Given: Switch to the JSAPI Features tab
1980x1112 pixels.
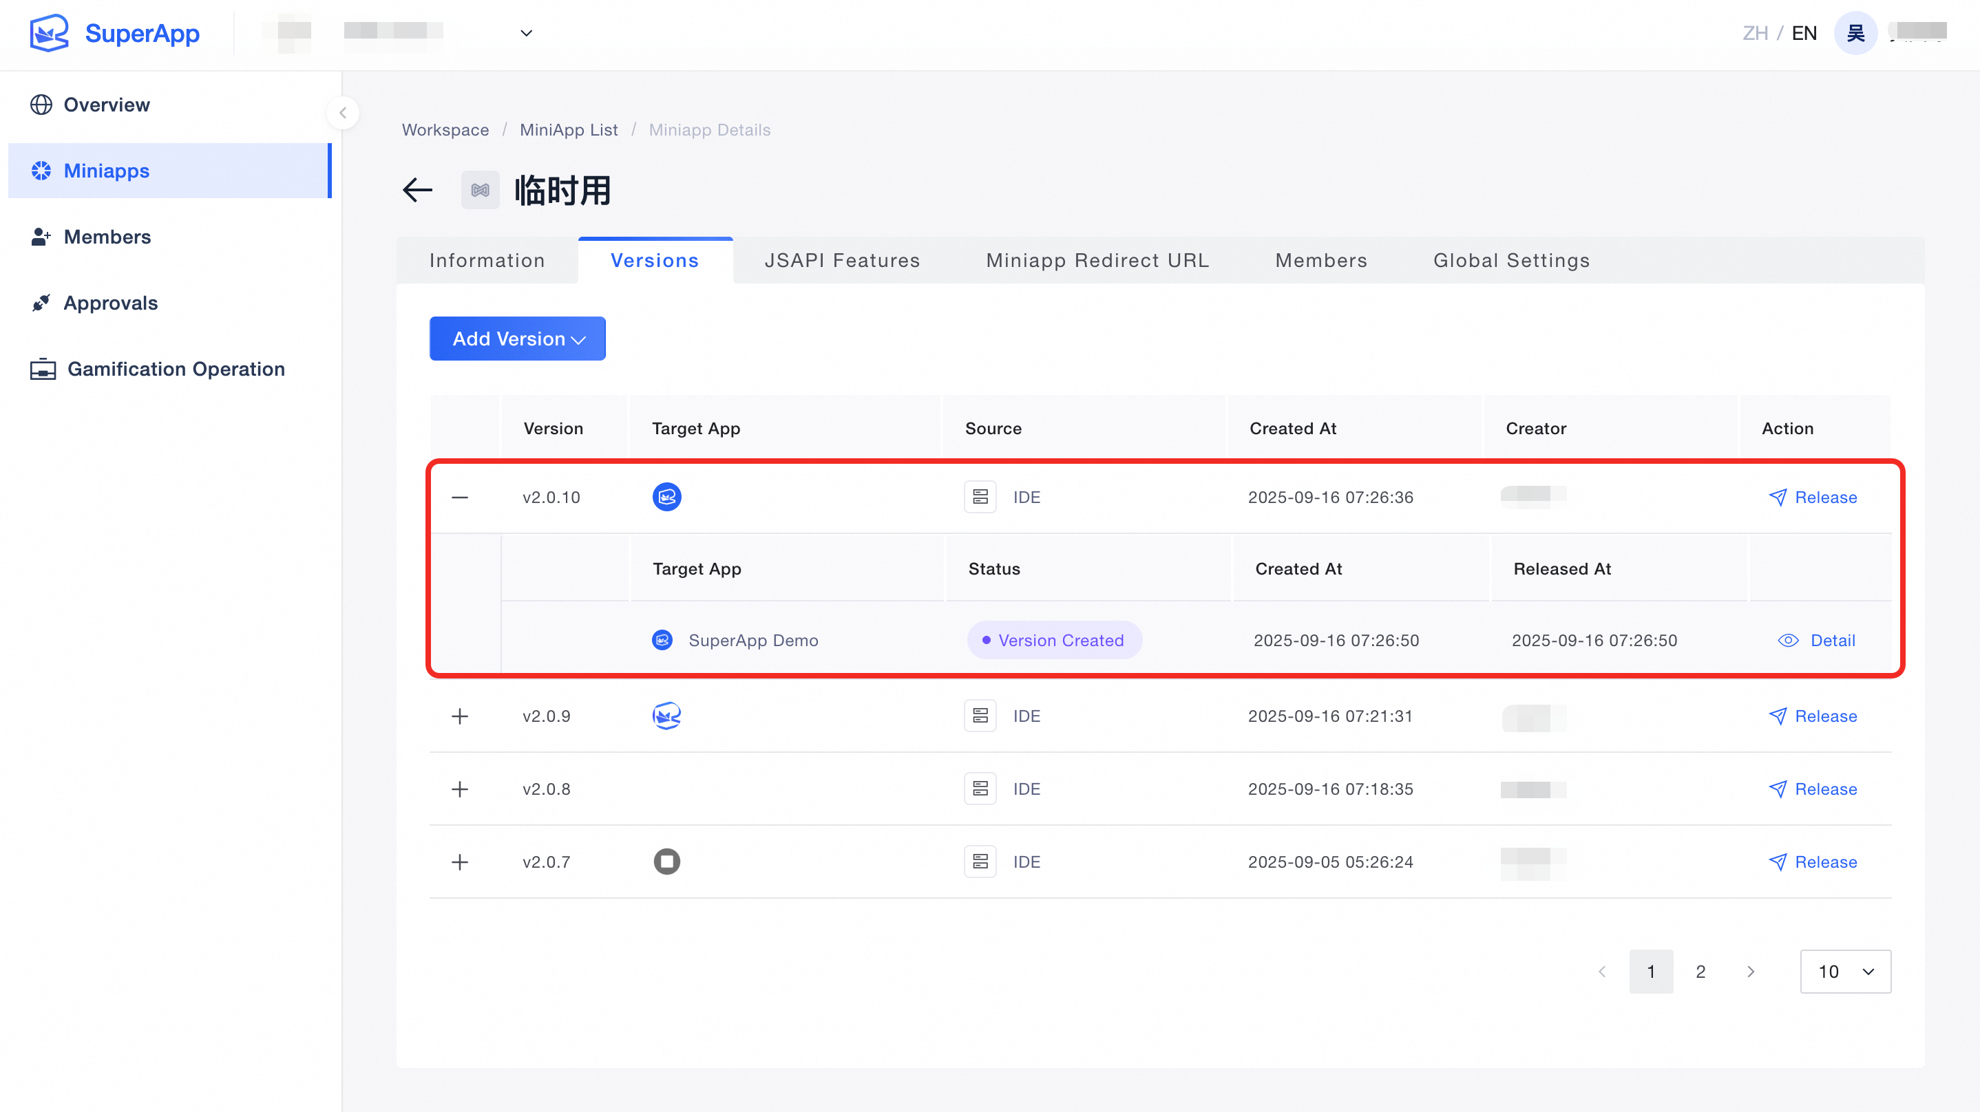Looking at the screenshot, I should coord(842,261).
